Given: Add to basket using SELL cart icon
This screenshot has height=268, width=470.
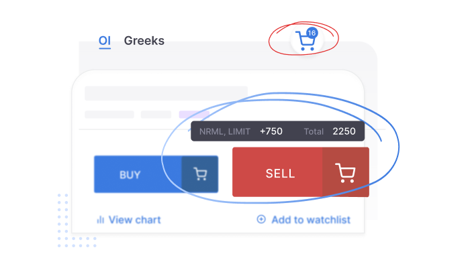Looking at the screenshot, I should tap(345, 173).
